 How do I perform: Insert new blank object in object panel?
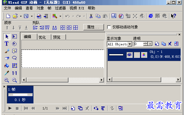pos(157,44)
